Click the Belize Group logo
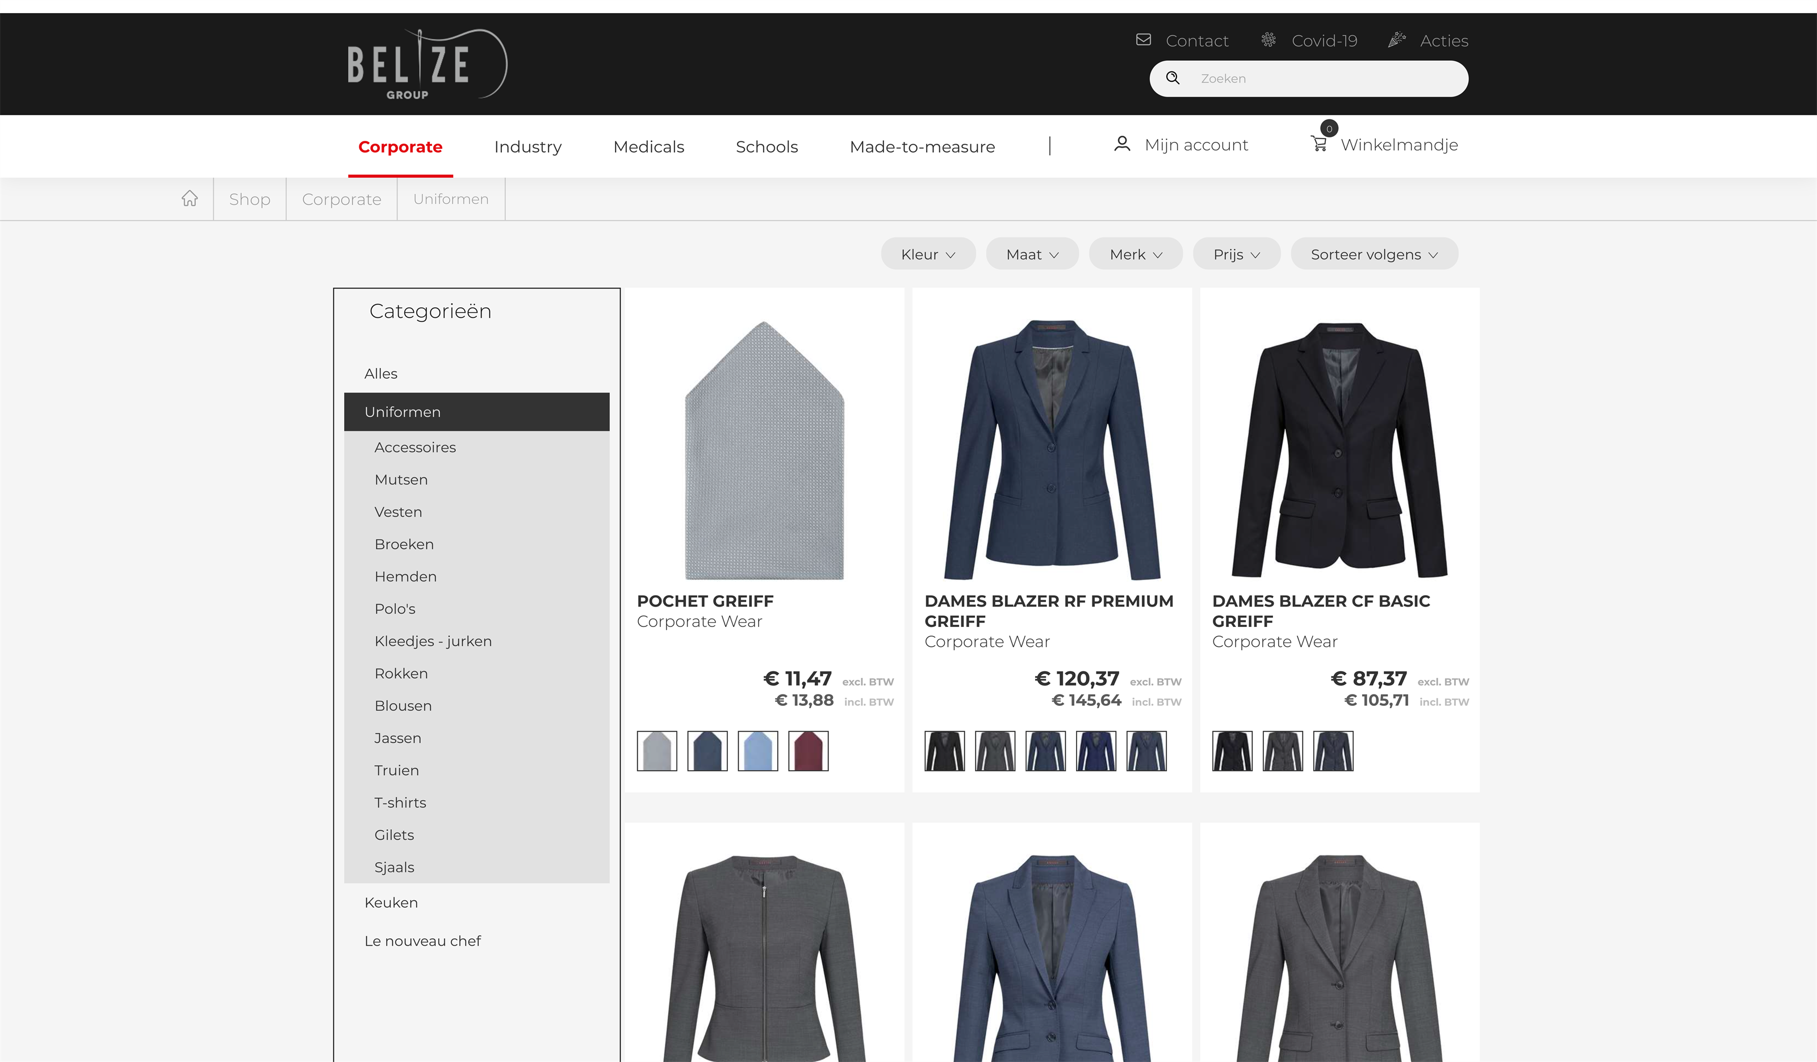Image resolution: width=1817 pixels, height=1062 pixels. 427,64
